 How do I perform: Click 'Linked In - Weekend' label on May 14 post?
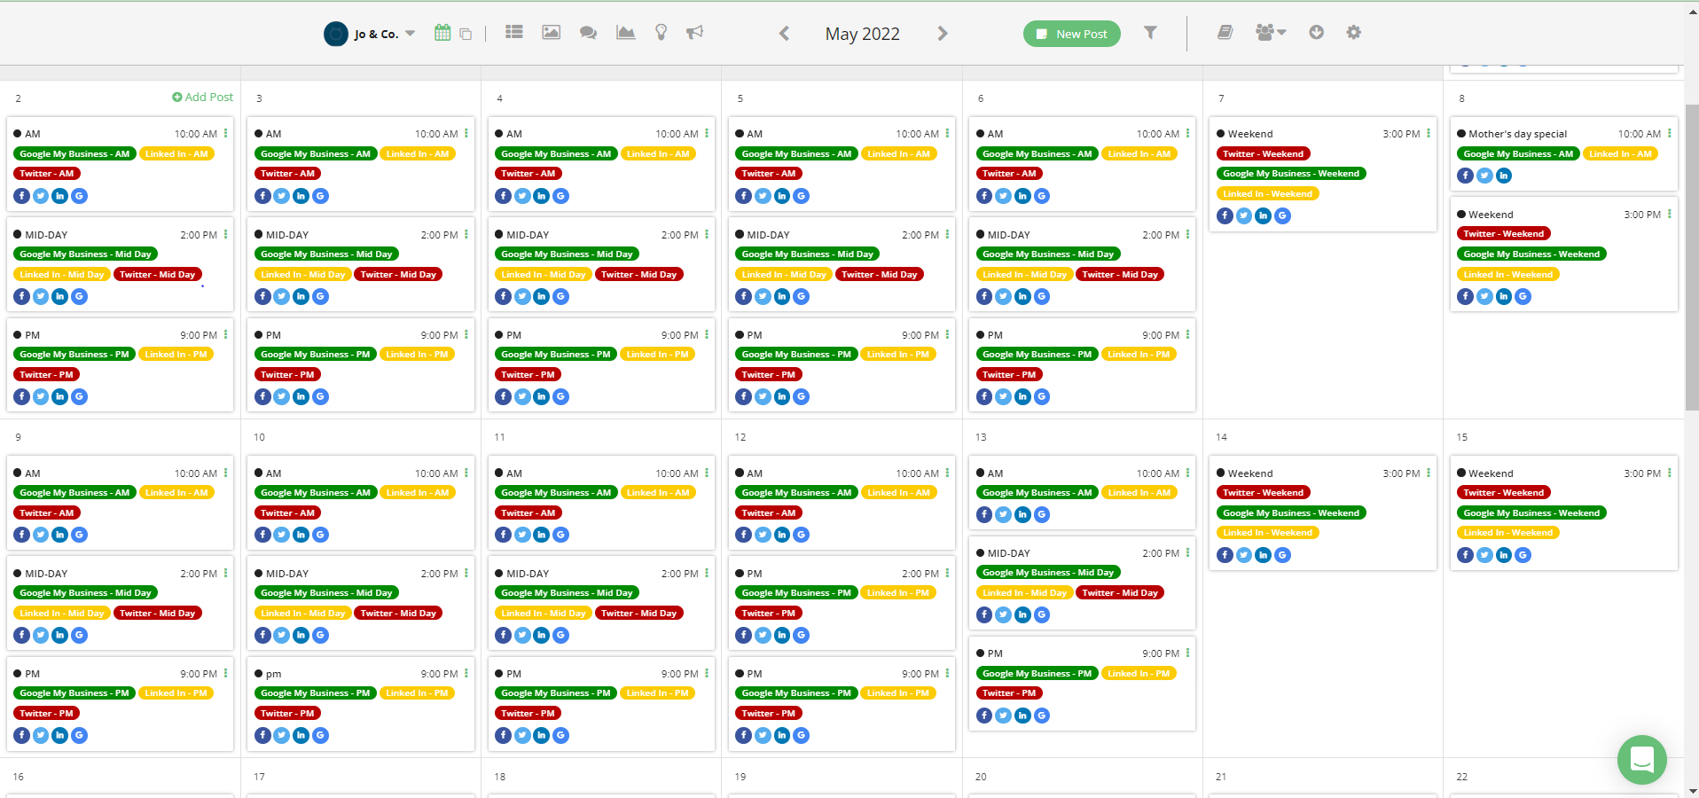click(1268, 533)
